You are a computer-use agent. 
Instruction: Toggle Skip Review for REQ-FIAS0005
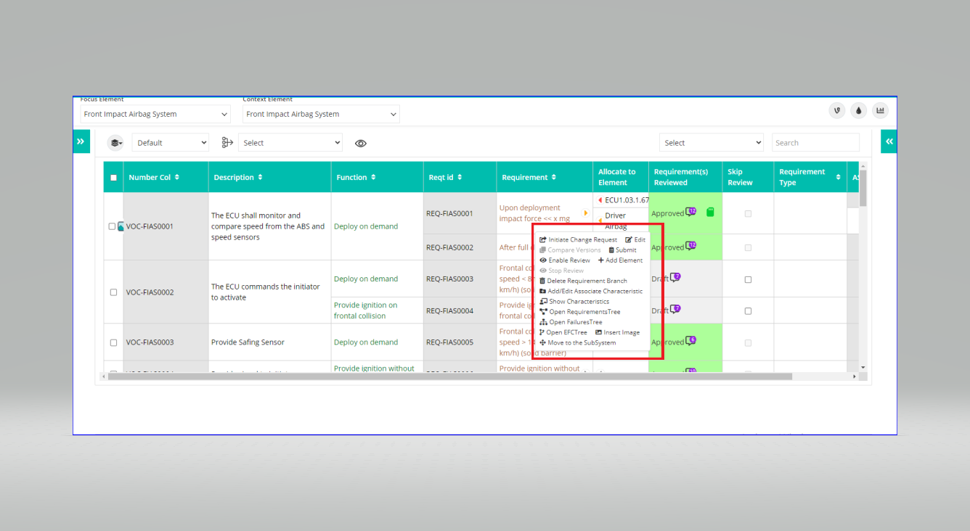(x=748, y=342)
